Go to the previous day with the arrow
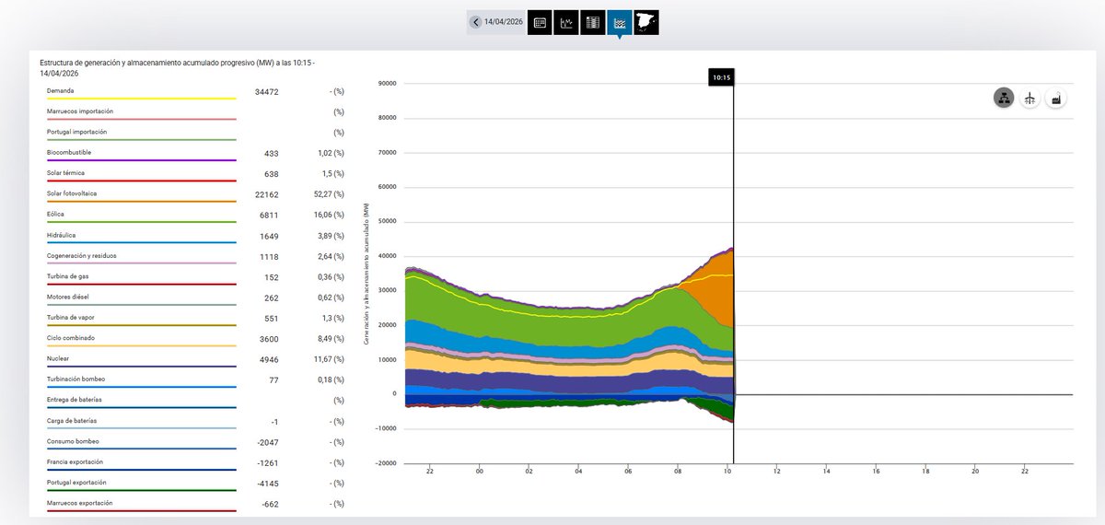The height and width of the screenshot is (525, 1105). pyautogui.click(x=475, y=22)
